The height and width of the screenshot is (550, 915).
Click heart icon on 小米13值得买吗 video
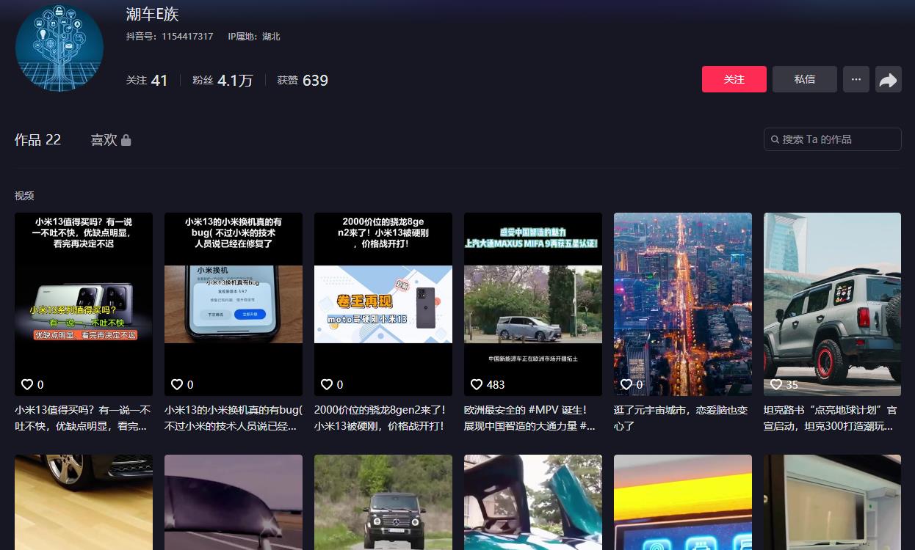pyautogui.click(x=27, y=384)
